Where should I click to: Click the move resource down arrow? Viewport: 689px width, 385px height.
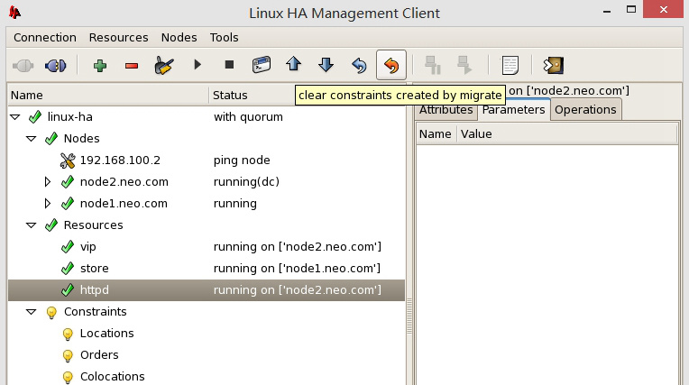pyautogui.click(x=326, y=65)
